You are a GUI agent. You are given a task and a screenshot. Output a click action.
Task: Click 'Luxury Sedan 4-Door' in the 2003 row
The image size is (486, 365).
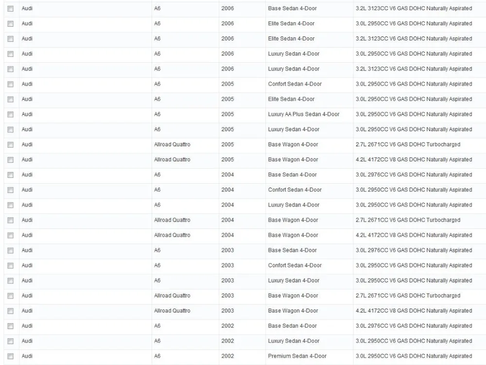(x=294, y=281)
